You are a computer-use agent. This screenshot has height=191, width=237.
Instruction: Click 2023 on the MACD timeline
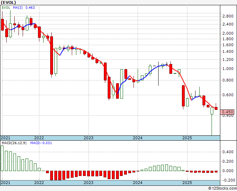89,183
